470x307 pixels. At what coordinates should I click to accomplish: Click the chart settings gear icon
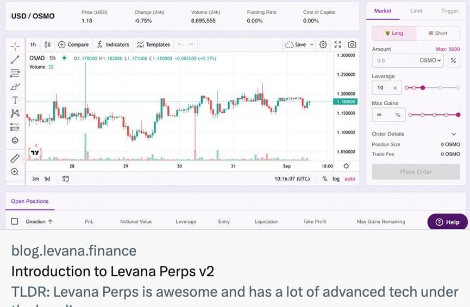click(323, 44)
